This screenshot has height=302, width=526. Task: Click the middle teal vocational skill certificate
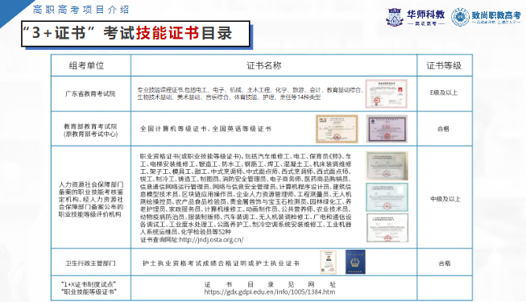click(x=387, y=197)
